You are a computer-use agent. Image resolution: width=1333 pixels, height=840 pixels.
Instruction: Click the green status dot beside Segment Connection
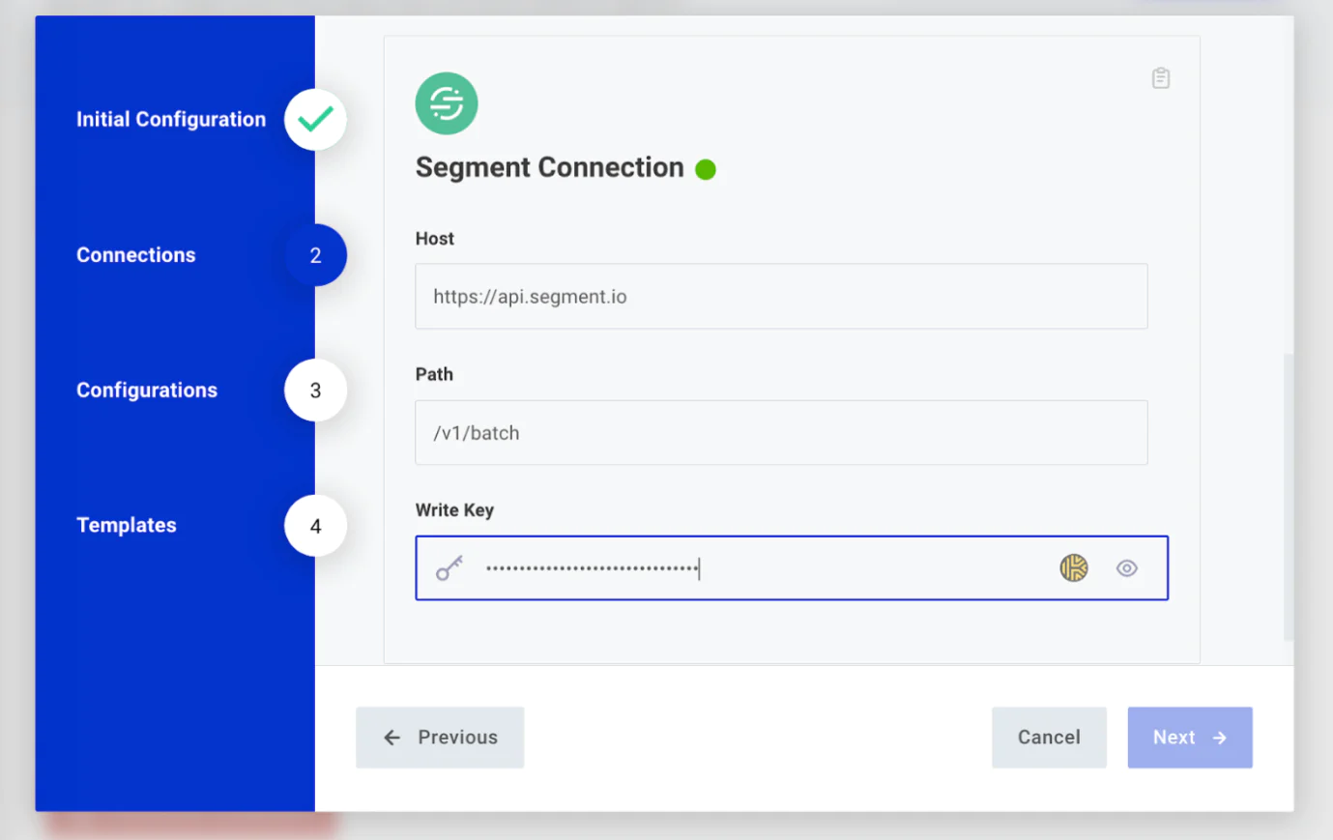(706, 168)
